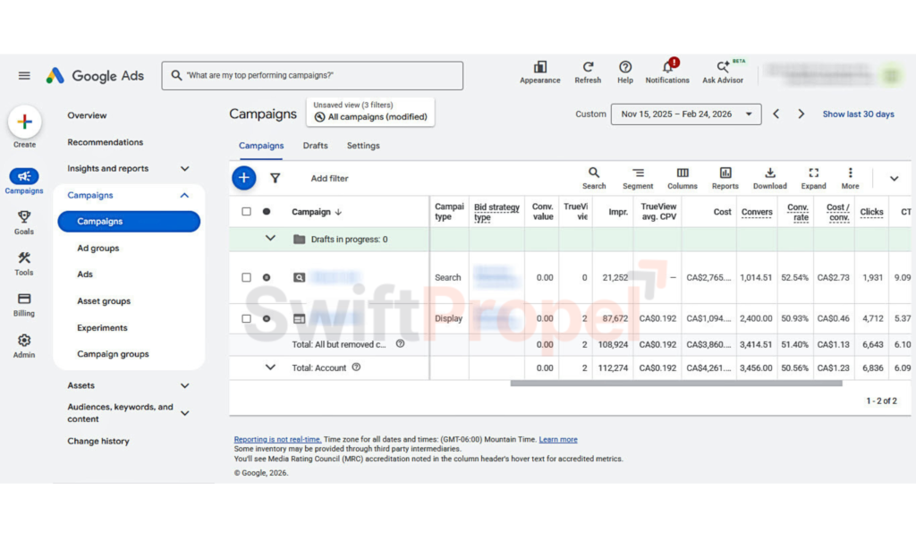Open Ask Advisor beta
Viewport: 916px width, 540px height.
click(x=723, y=72)
